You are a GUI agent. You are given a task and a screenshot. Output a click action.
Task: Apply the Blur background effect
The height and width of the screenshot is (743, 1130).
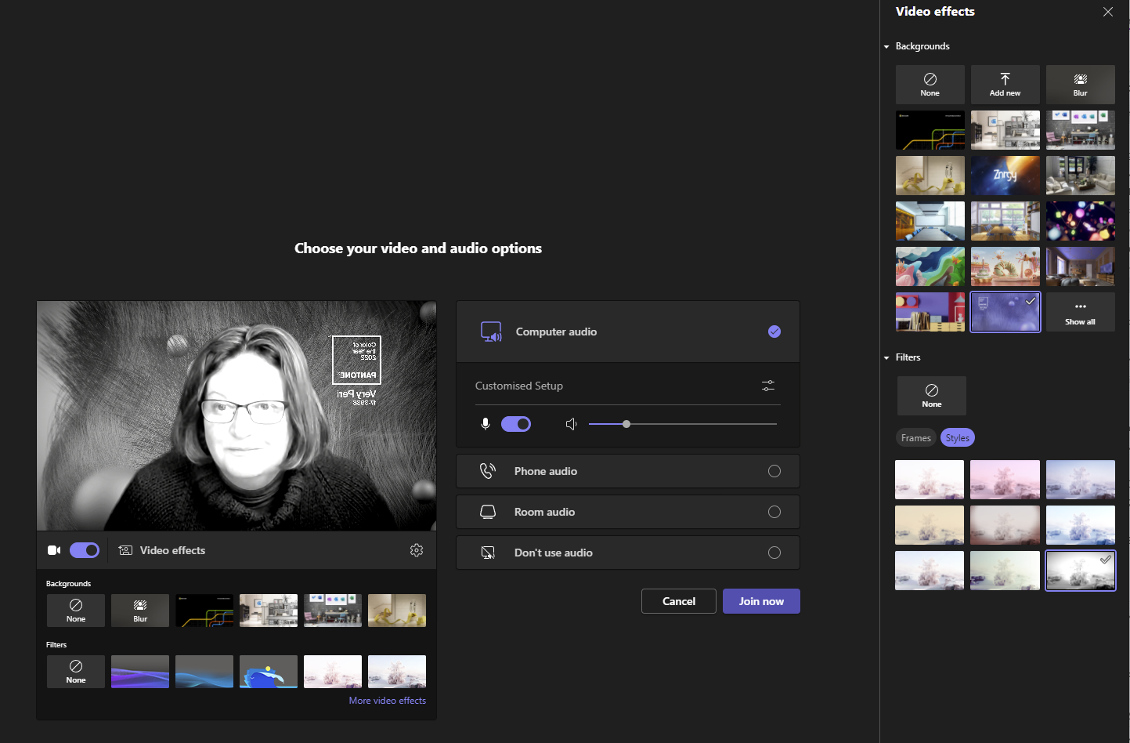pos(1080,84)
